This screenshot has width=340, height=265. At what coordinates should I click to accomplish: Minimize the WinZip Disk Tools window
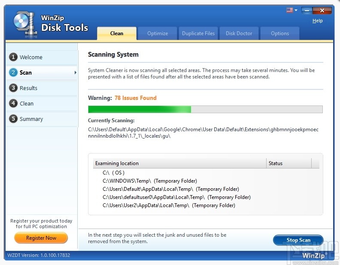point(307,10)
